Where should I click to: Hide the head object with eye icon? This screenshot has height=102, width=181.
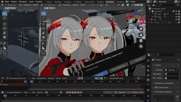[176, 17]
